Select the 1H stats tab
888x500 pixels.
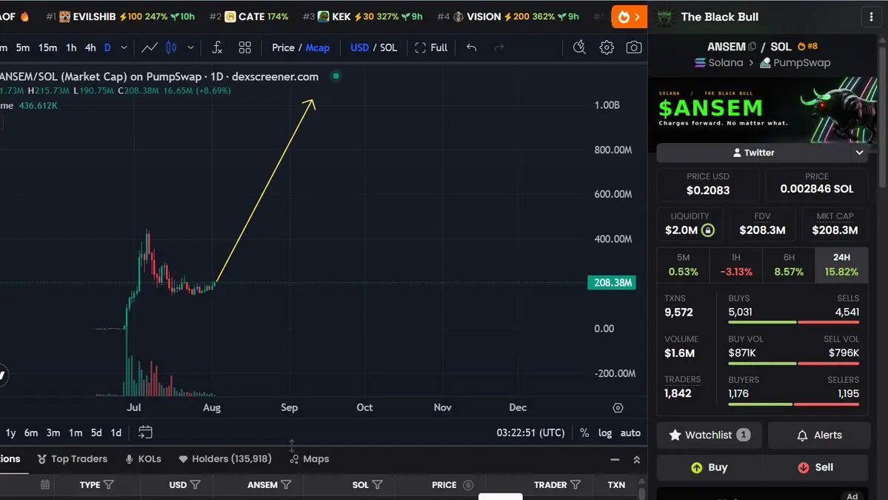tap(735, 264)
